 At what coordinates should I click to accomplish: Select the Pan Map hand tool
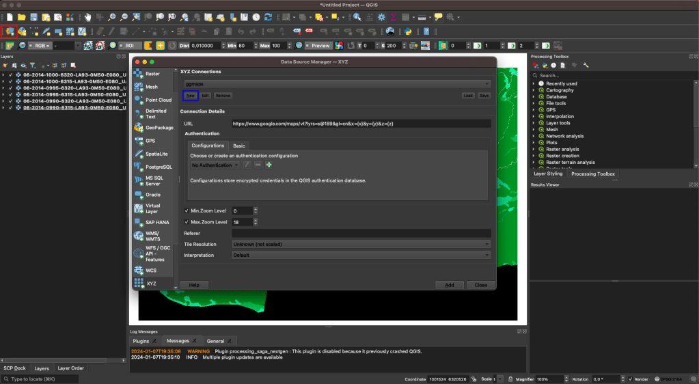click(x=88, y=17)
